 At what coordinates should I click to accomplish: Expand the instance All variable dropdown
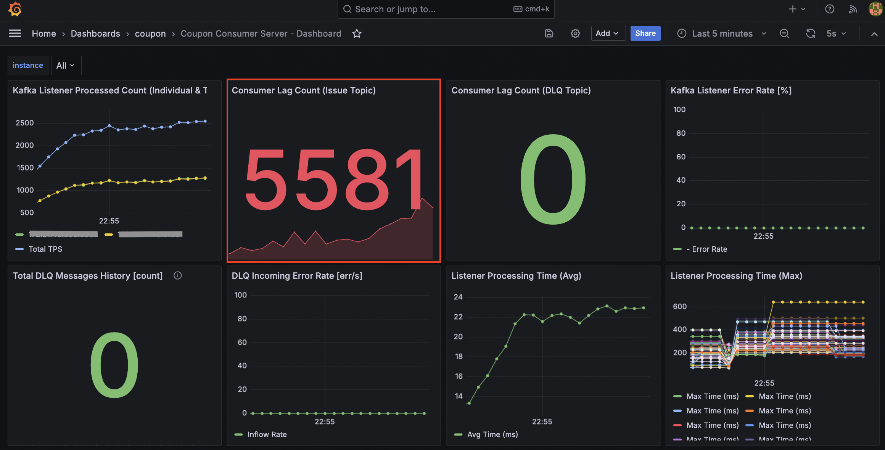click(x=66, y=66)
